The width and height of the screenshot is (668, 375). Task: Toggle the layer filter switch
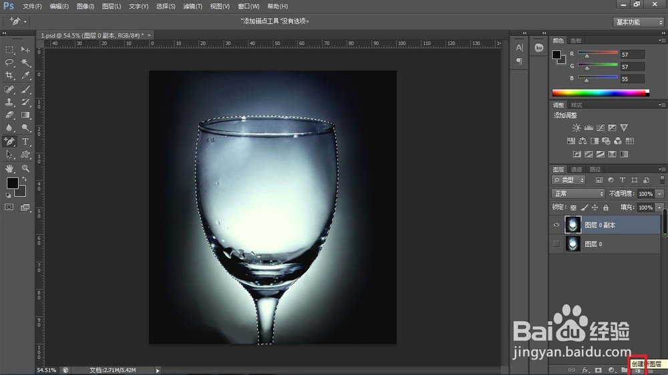click(x=662, y=180)
